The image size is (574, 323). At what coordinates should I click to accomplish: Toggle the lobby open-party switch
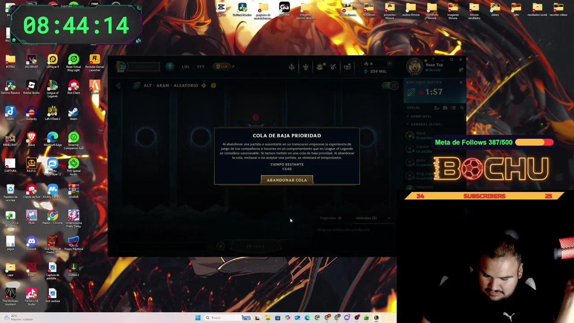(390, 85)
